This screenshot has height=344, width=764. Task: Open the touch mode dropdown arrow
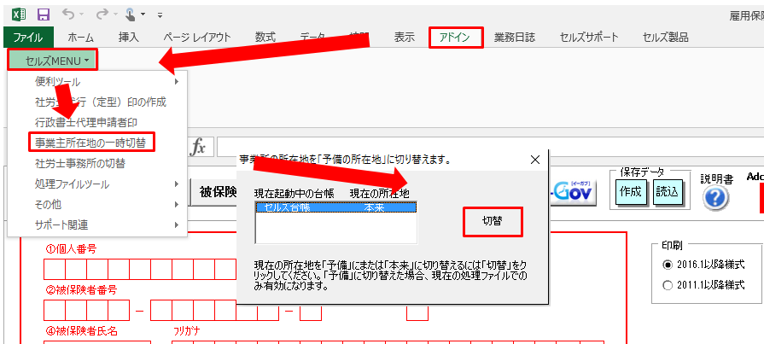pyautogui.click(x=143, y=15)
